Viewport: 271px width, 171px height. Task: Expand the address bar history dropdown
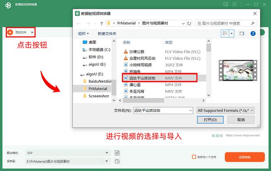[183, 24]
